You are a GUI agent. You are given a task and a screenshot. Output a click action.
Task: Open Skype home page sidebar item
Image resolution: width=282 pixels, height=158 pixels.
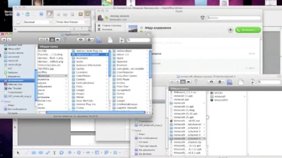pos(110,25)
